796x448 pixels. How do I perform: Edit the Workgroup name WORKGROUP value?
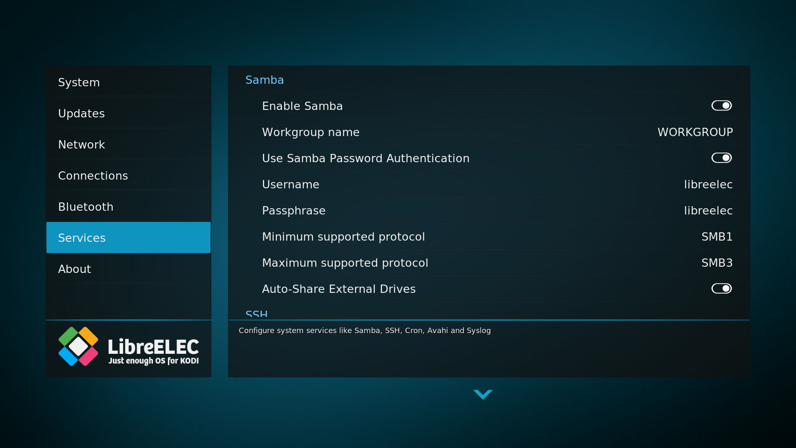coord(695,132)
